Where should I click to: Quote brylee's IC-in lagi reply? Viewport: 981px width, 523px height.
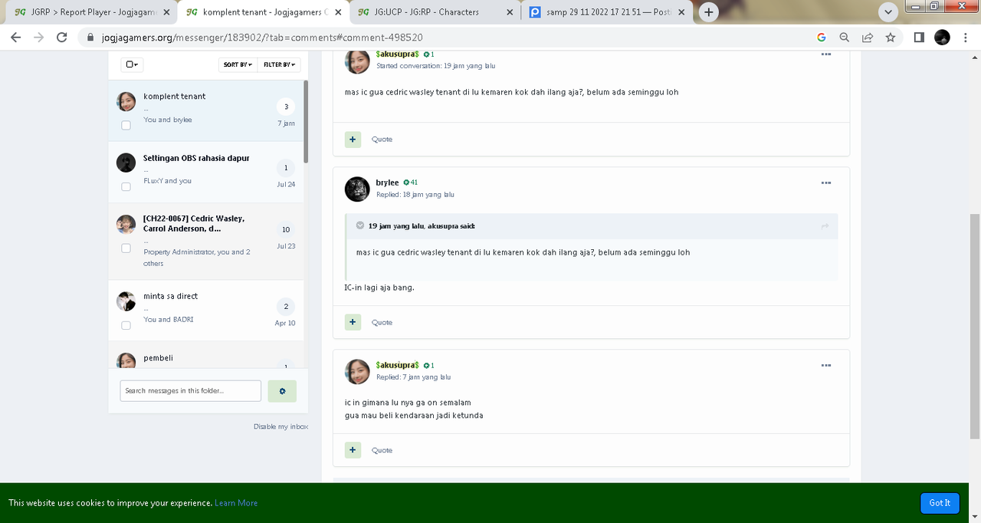[x=382, y=322]
